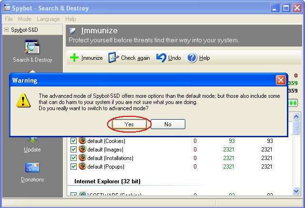This screenshot has width=305, height=208.
Task: Open the Mode menu
Action: tap(25, 19)
